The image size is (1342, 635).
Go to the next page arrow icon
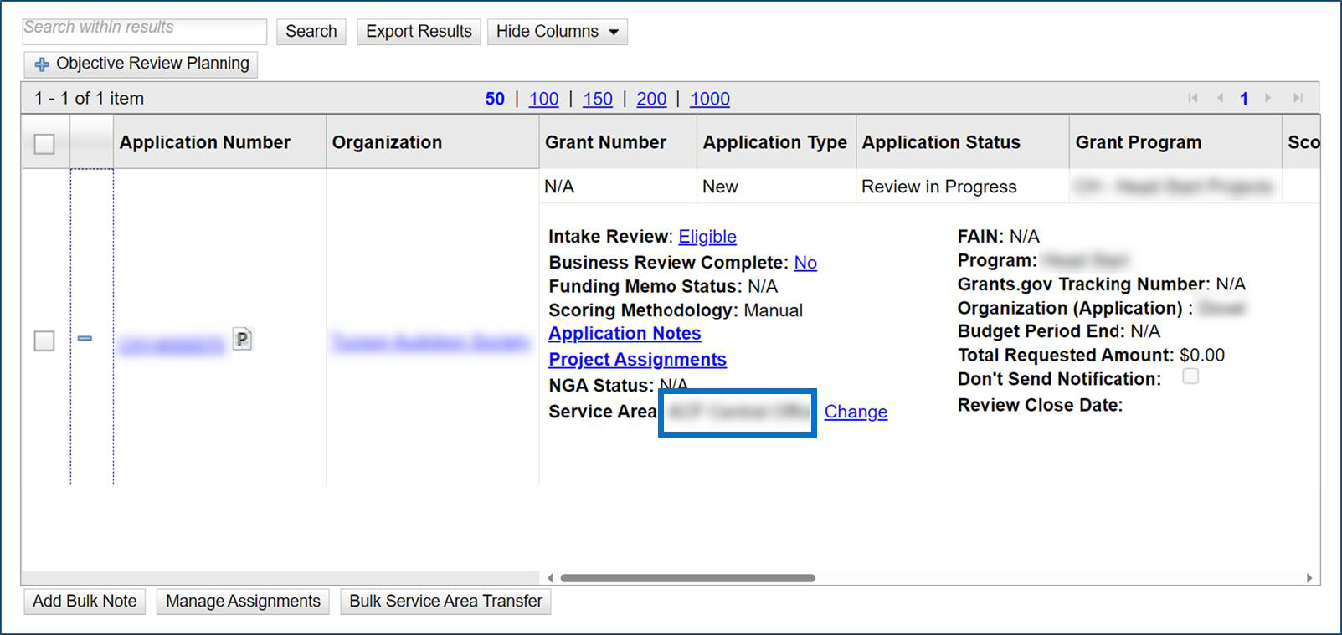point(1268,99)
